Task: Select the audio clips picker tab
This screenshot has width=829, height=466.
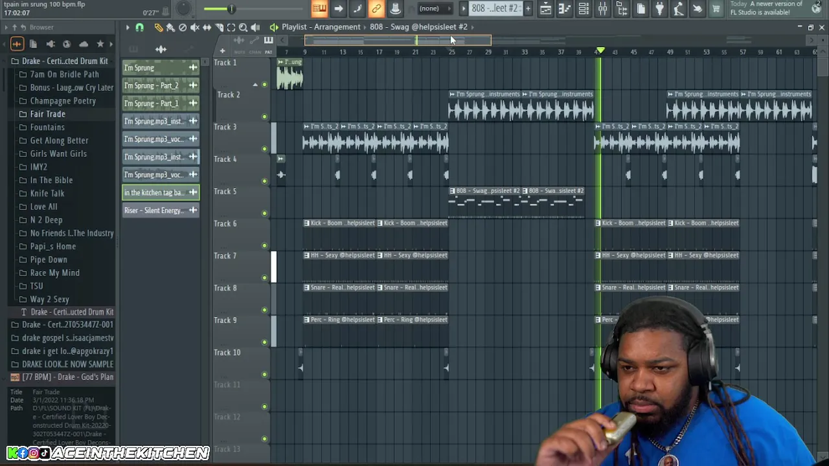Action: (161, 49)
